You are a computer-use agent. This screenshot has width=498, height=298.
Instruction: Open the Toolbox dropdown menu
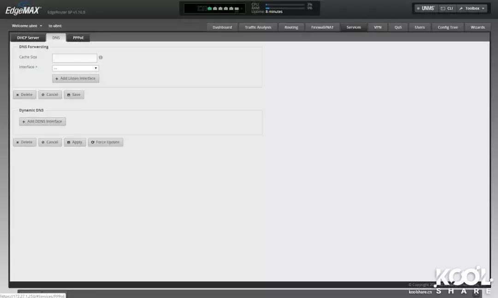click(472, 8)
